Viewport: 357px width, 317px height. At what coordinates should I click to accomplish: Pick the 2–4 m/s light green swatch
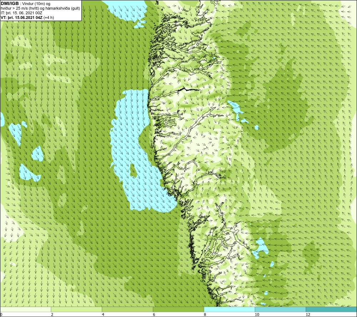pyautogui.click(x=76, y=309)
